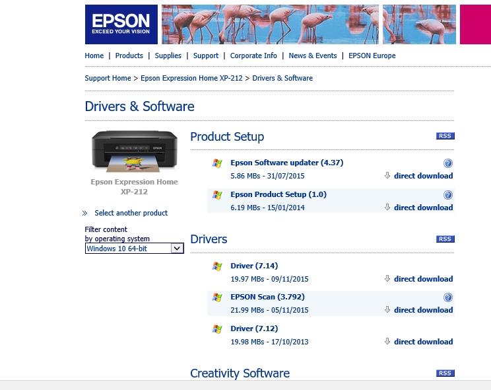491x390 pixels.
Task: Open Driver (7.14) link
Action: coord(254,266)
